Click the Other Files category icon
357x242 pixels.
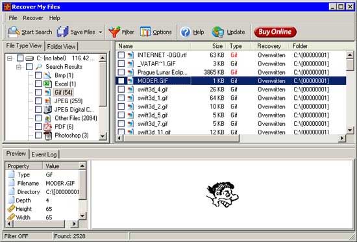[x=47, y=118]
